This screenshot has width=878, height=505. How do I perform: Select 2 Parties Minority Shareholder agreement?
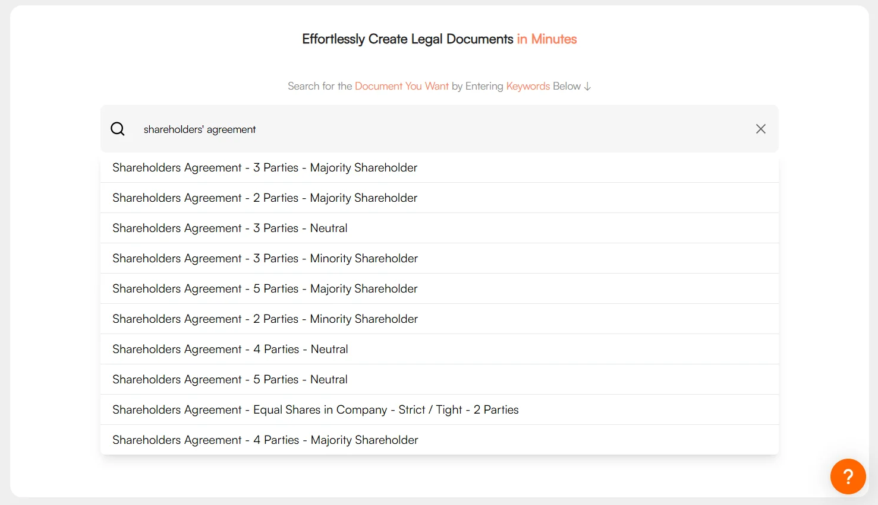265,319
